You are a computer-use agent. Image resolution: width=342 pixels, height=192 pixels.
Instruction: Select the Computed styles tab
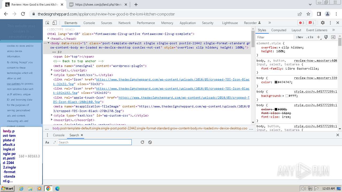[279, 30]
